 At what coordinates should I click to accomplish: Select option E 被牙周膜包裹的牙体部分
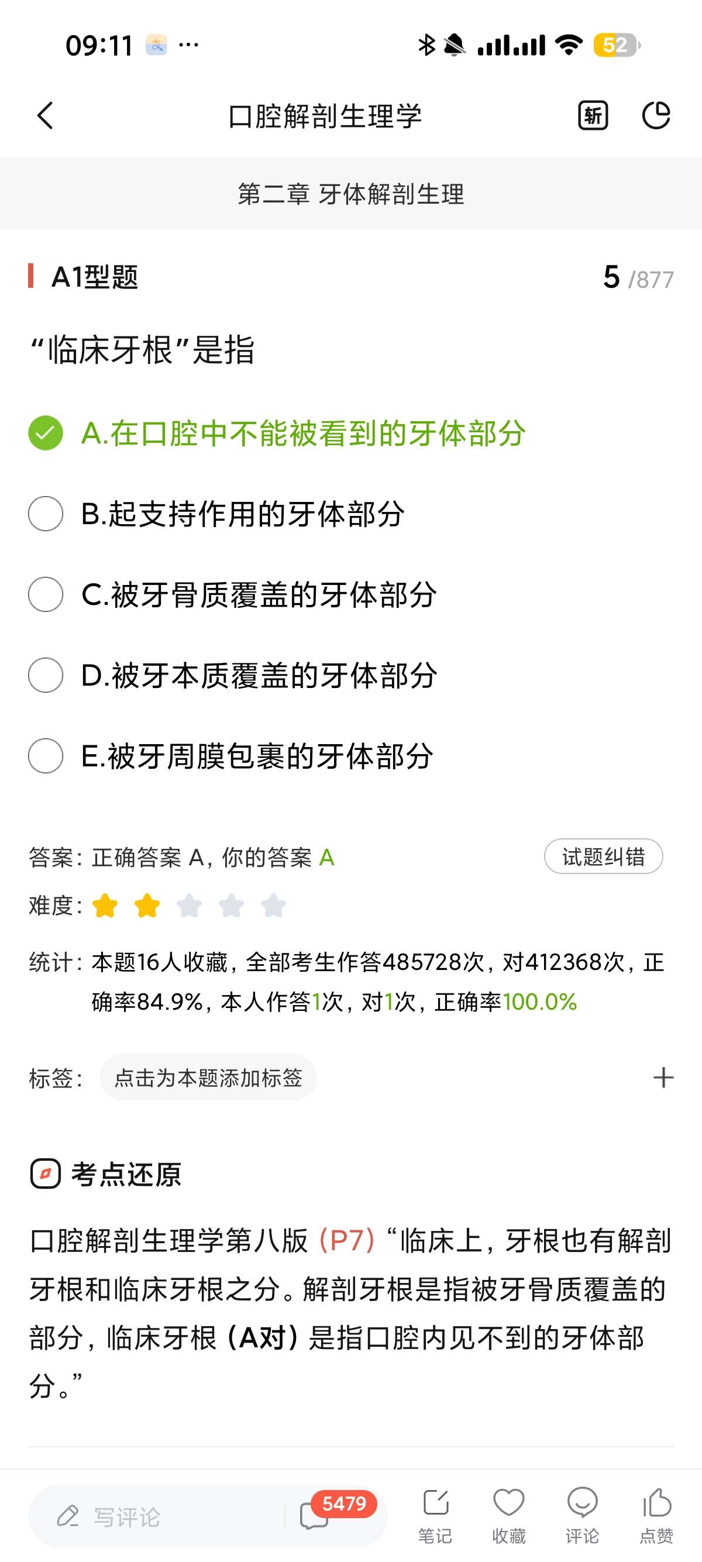click(x=257, y=755)
